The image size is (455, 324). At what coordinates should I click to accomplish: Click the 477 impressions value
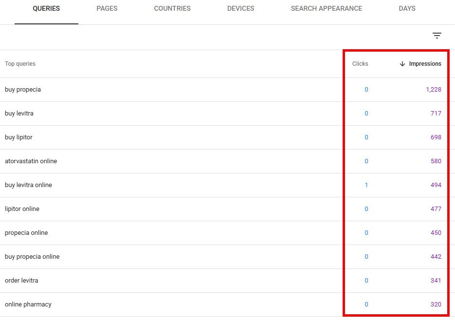point(436,209)
